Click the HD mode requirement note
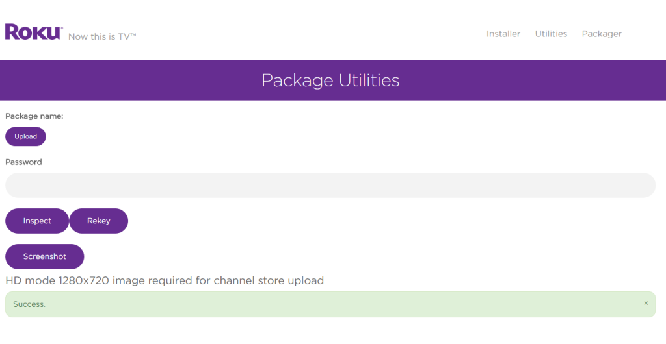 [165, 280]
